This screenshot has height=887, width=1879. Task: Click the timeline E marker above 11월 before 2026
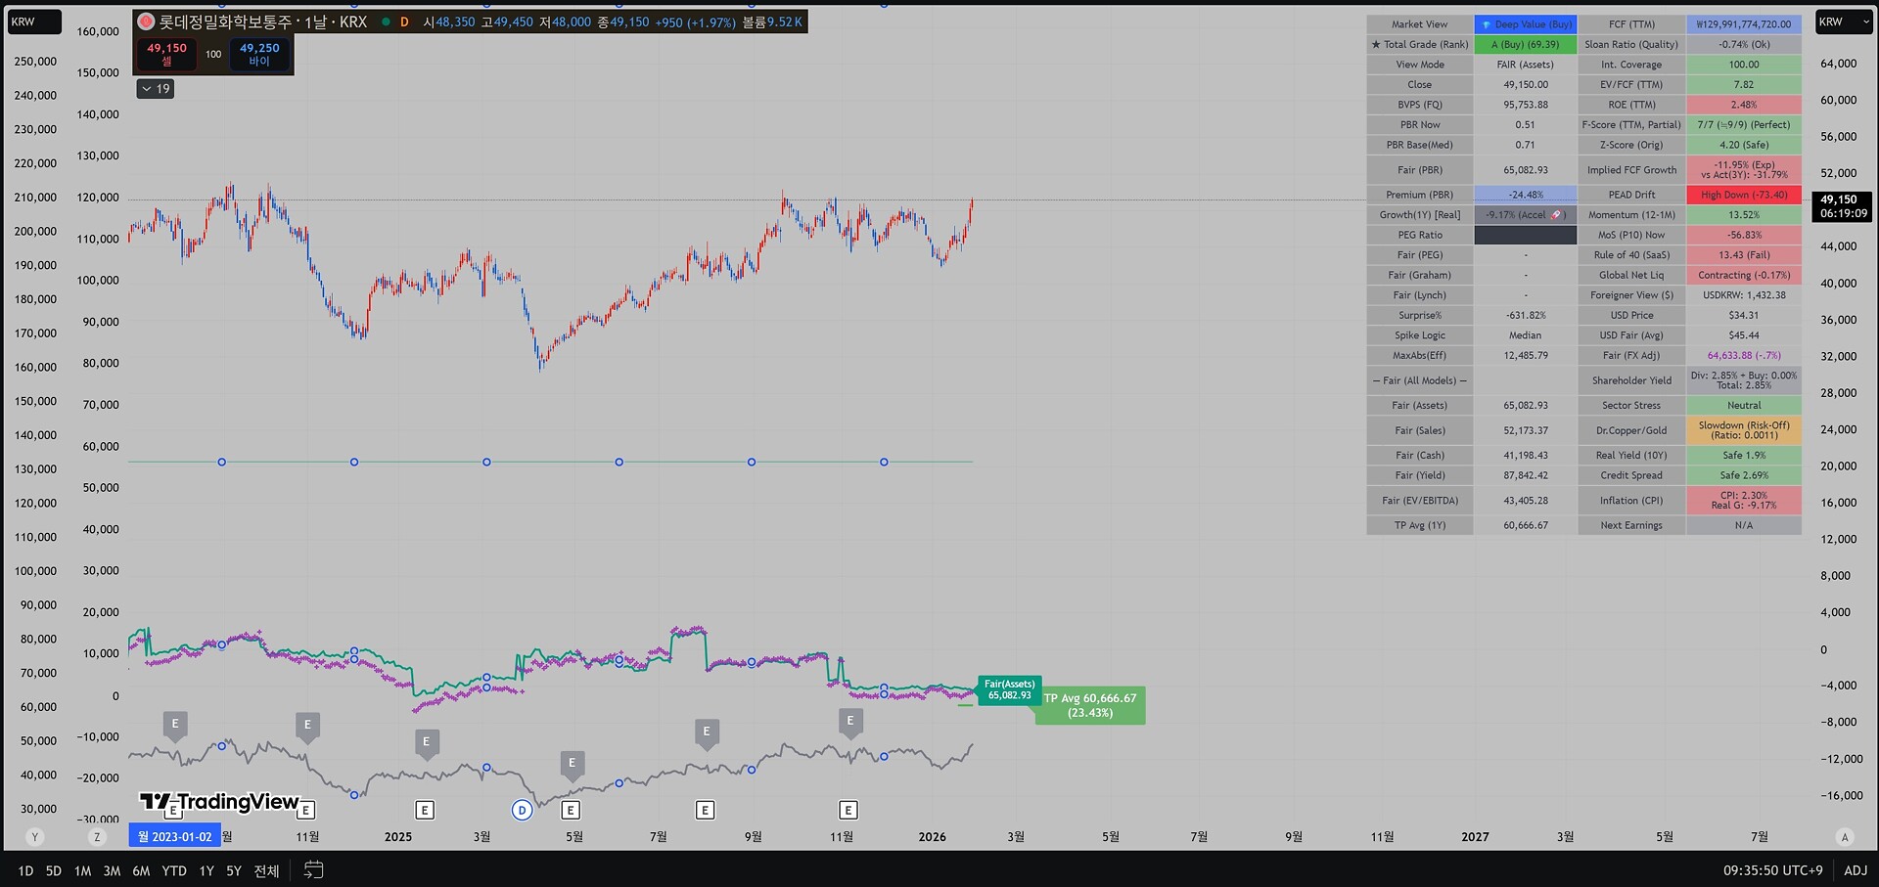point(848,810)
